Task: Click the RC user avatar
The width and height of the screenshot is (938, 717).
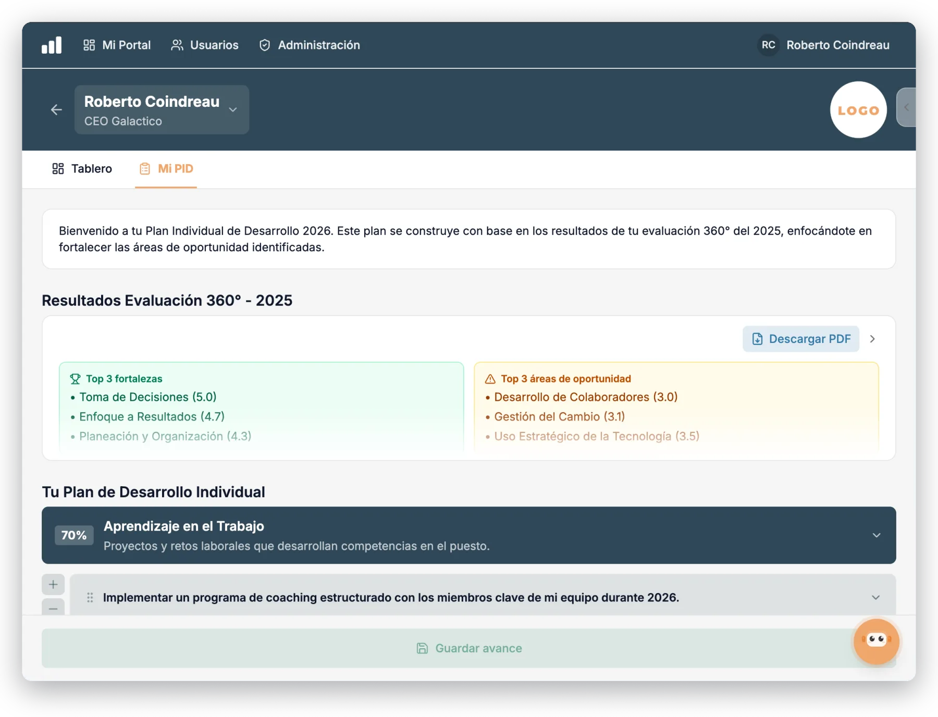Action: (x=768, y=45)
